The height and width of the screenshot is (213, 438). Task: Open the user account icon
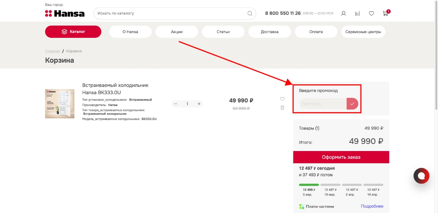point(343,13)
